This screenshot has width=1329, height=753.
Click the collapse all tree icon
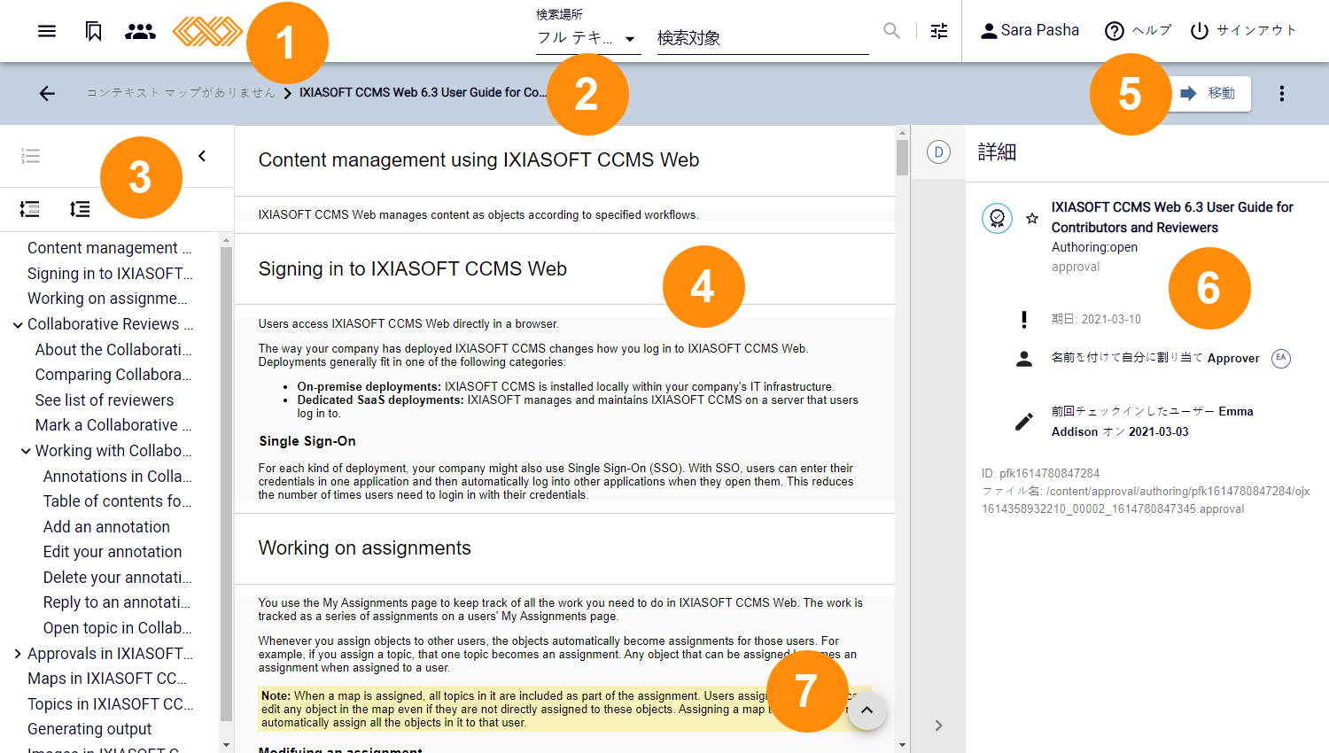coord(29,209)
